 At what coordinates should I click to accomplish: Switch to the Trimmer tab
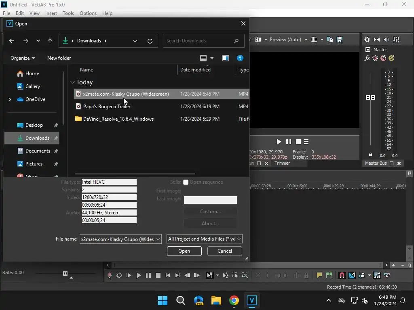[x=282, y=163]
